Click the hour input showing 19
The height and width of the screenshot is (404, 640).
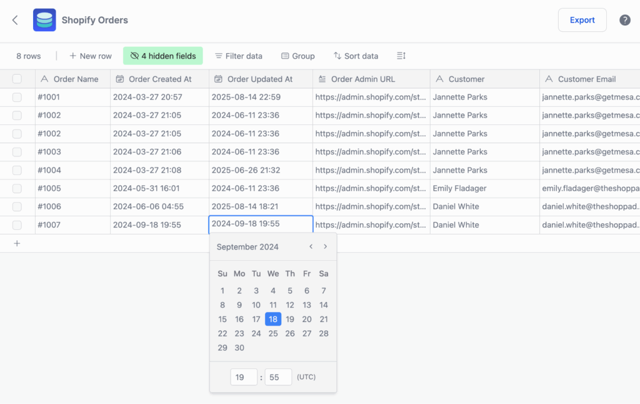click(x=244, y=377)
